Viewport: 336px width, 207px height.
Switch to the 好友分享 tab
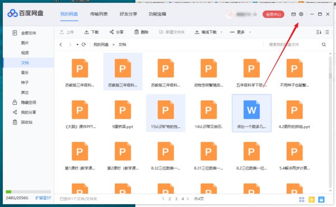[128, 14]
